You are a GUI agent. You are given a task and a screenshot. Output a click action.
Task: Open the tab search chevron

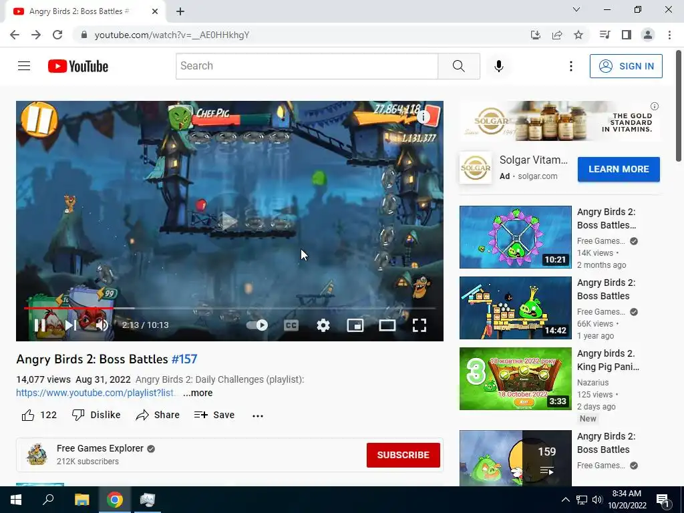576,9
